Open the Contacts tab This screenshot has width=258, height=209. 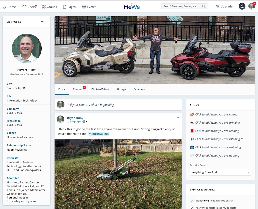point(78,89)
